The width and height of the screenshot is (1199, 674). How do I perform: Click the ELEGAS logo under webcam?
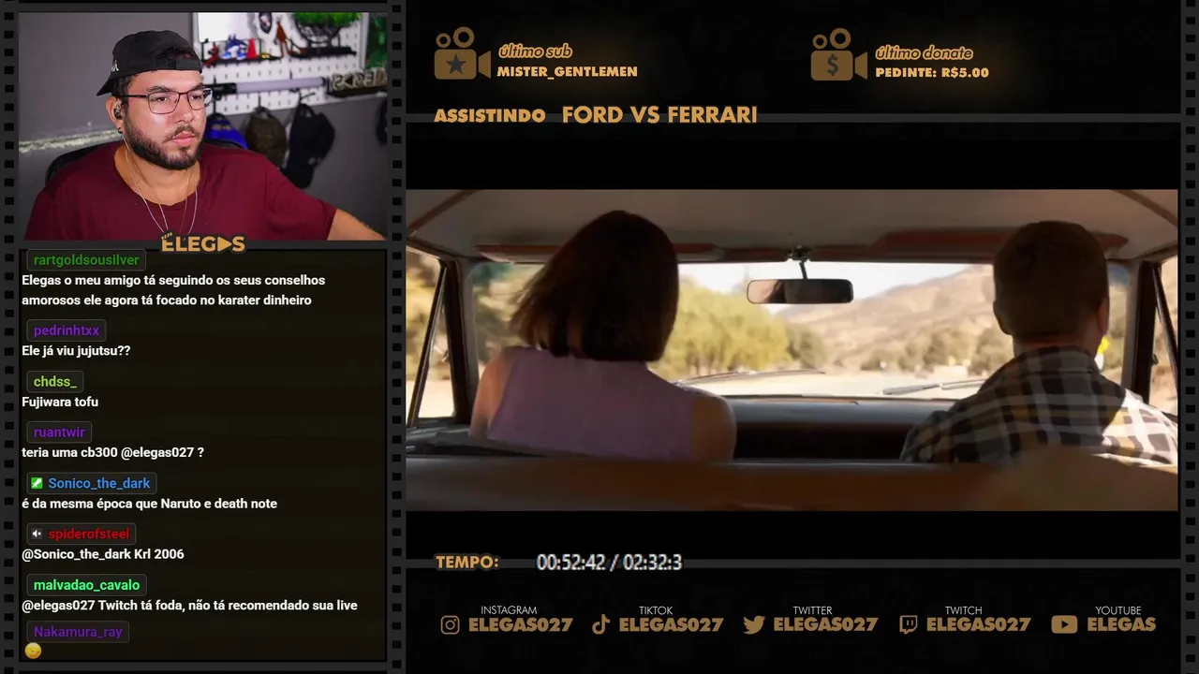203,244
